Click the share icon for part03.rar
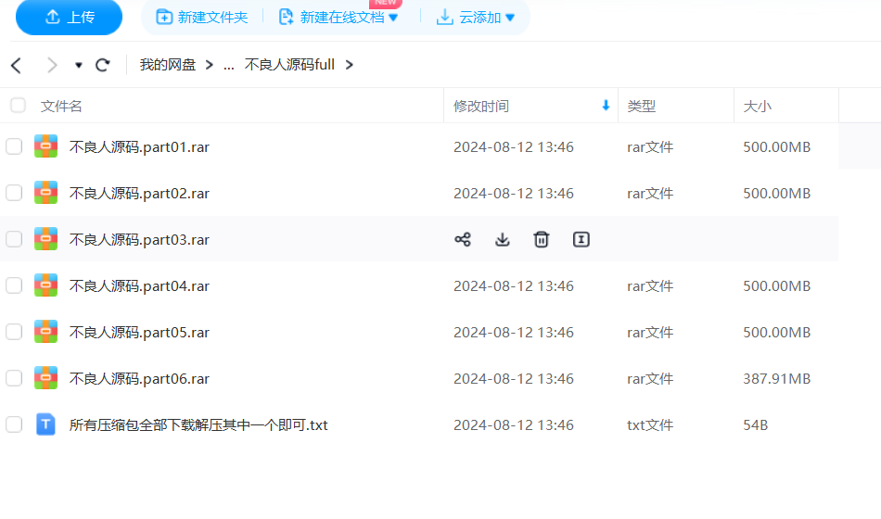The width and height of the screenshot is (881, 519). pos(463,239)
